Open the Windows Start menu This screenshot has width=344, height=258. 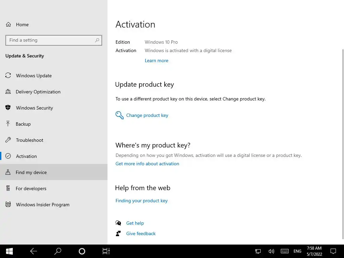[x=9, y=251]
